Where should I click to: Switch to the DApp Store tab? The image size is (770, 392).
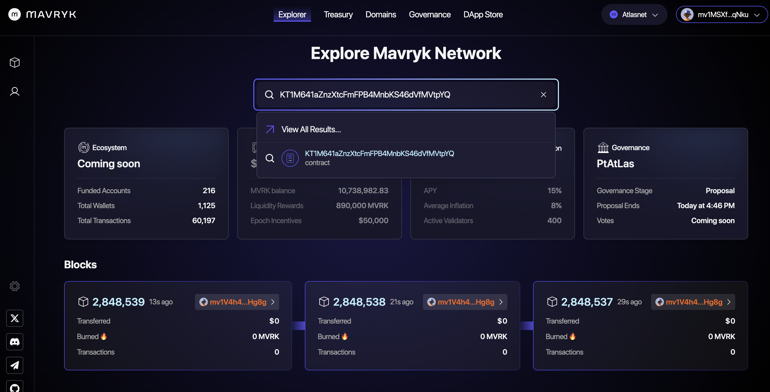(483, 14)
